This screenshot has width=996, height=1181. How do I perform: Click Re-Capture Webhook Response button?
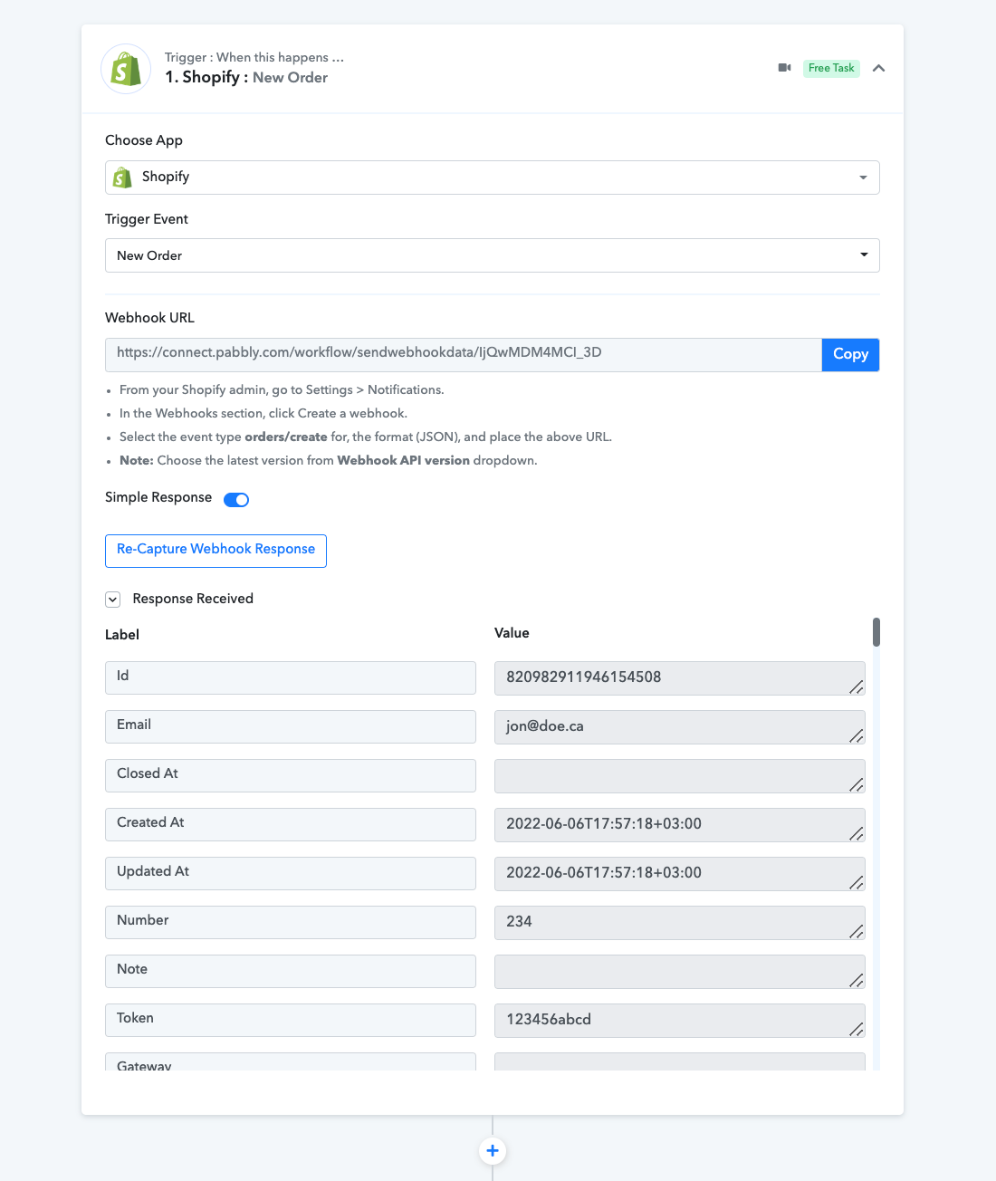[x=215, y=551]
